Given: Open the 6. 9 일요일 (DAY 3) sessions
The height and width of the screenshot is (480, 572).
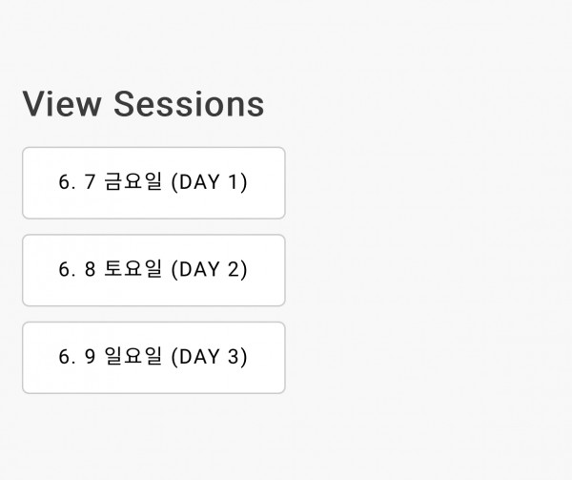Looking at the screenshot, I should pyautogui.click(x=153, y=358).
